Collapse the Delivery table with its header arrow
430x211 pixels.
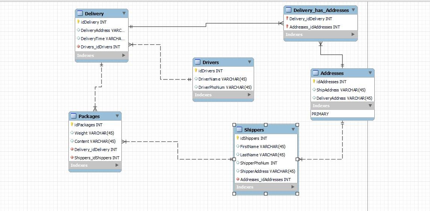click(124, 13)
